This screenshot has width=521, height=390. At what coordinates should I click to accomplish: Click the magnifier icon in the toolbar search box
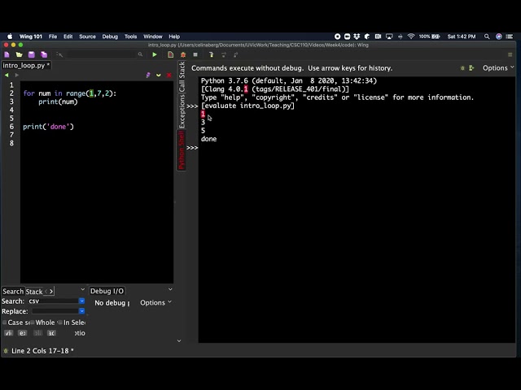(140, 54)
